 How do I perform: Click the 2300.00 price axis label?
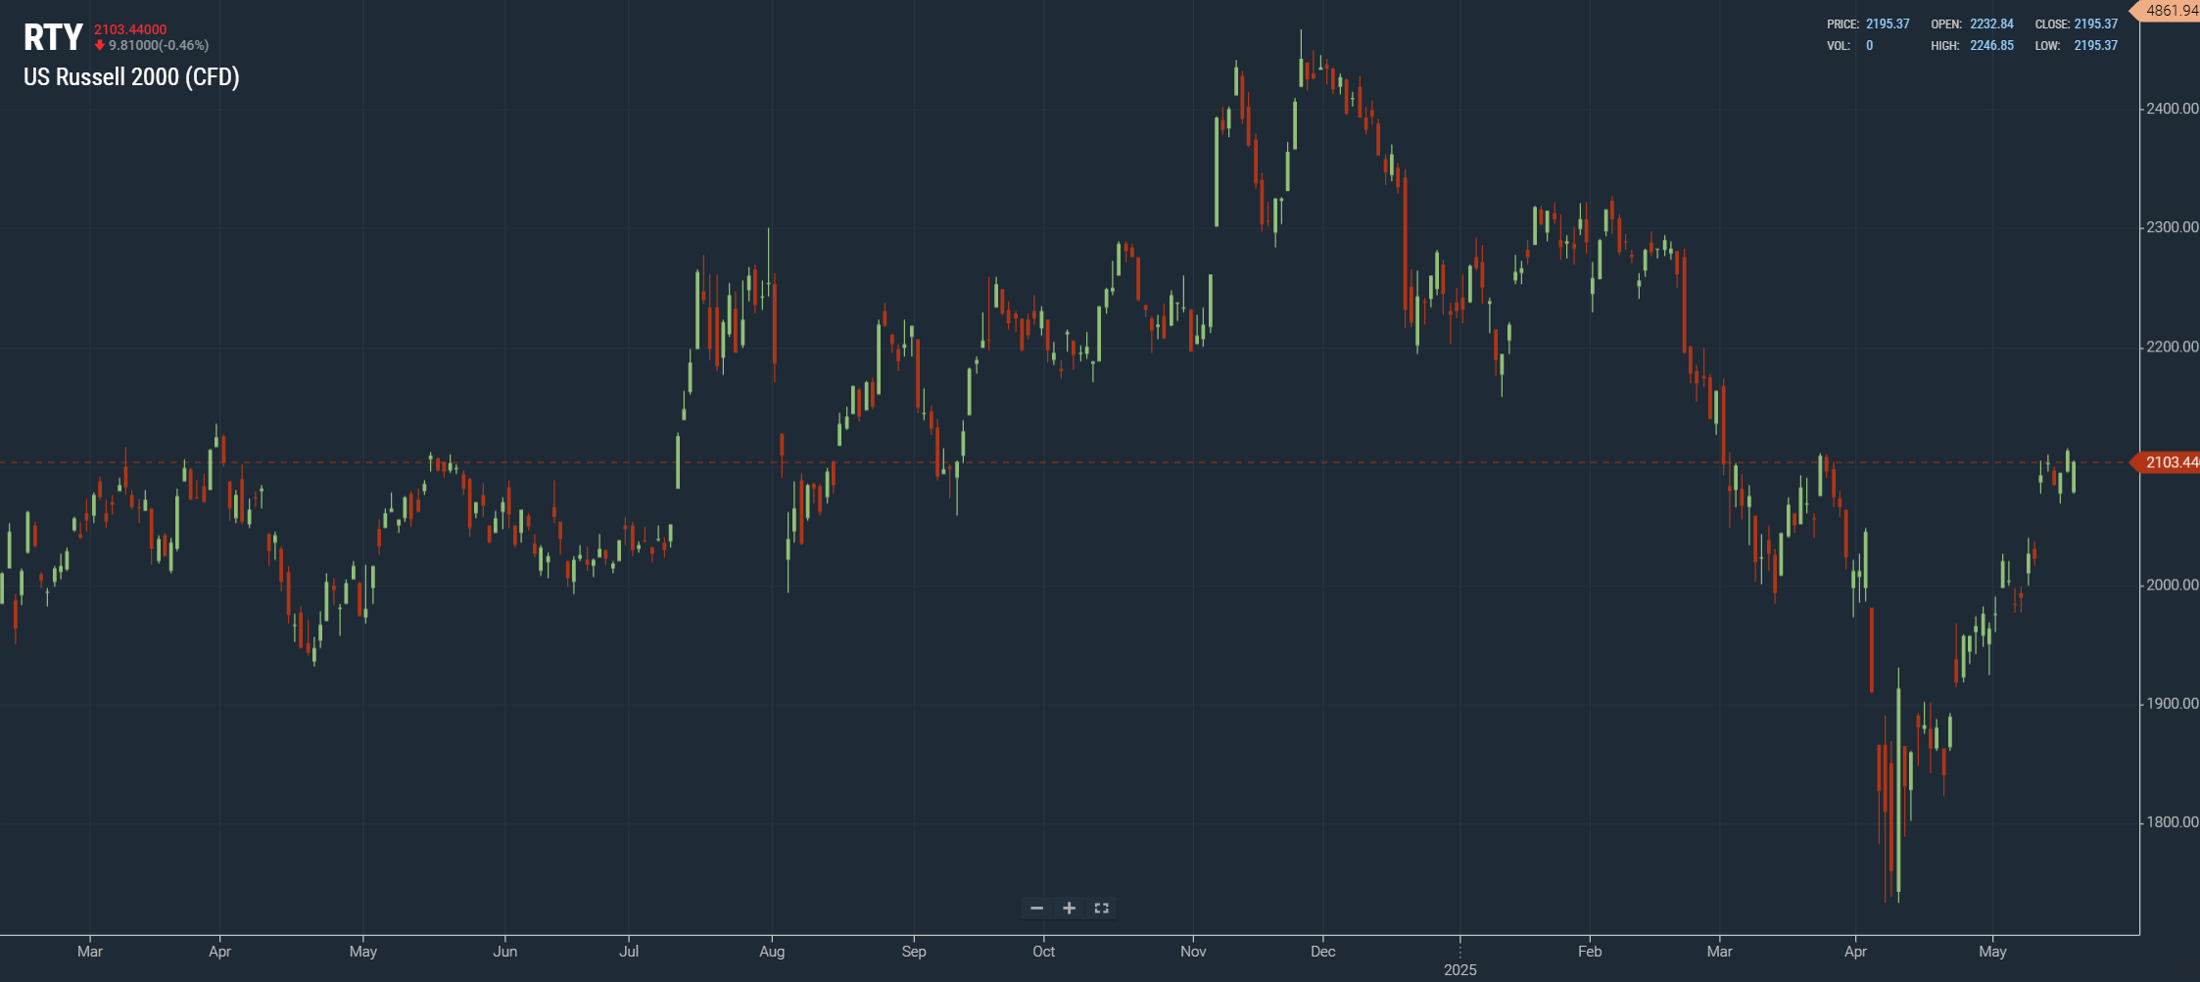[2172, 227]
